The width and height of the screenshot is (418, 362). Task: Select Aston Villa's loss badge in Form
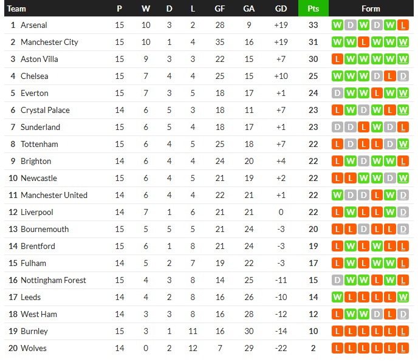pyautogui.click(x=337, y=60)
